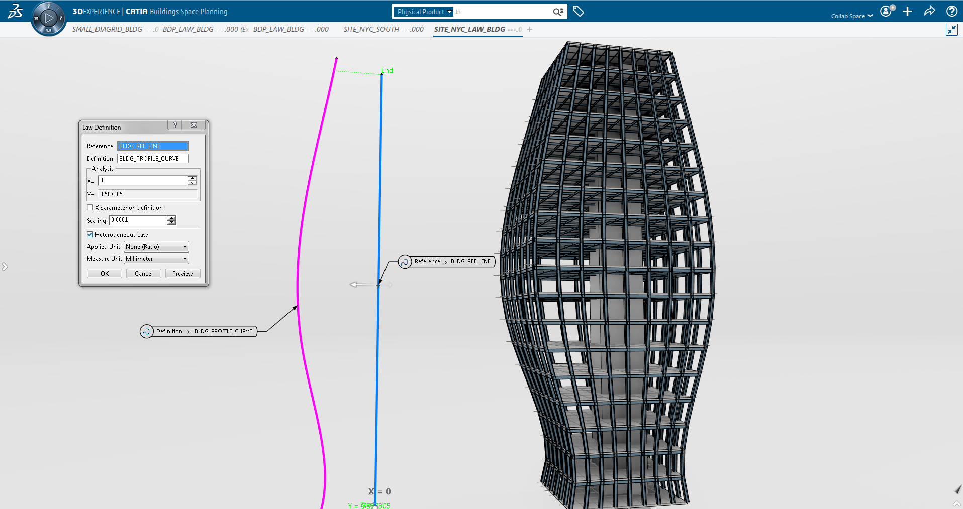Click the 3D building framework model
The width and height of the screenshot is (963, 509).
(x=608, y=276)
